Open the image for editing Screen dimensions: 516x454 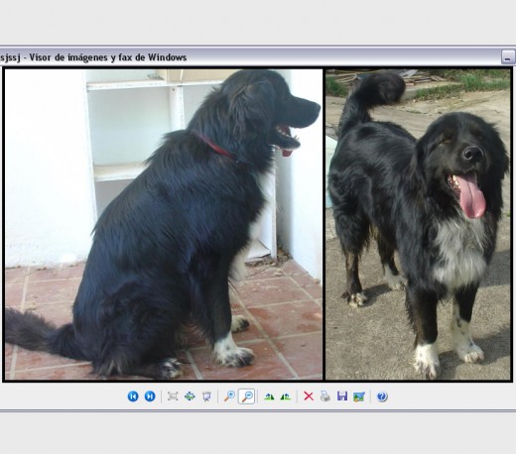(359, 397)
